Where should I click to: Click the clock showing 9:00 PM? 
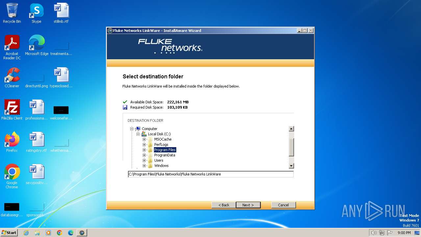point(404,233)
